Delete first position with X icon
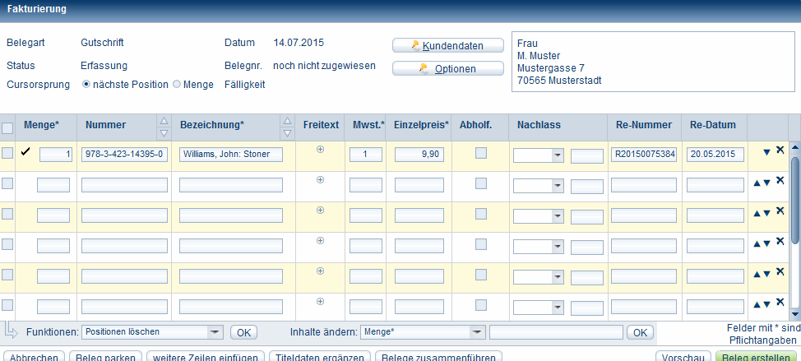 pyautogui.click(x=780, y=150)
